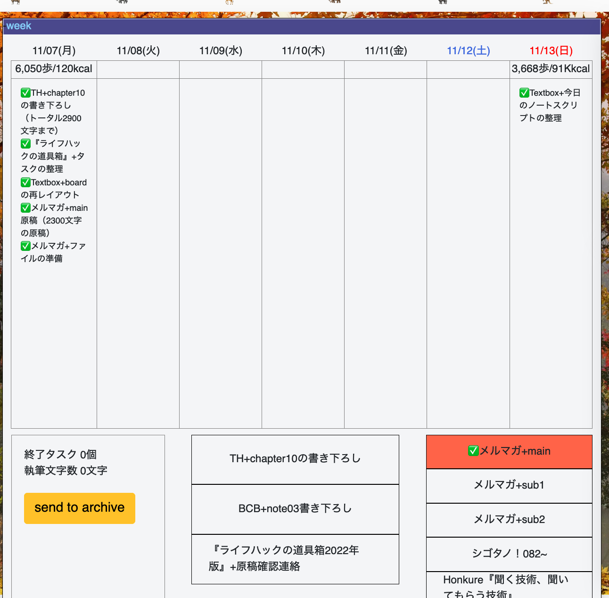Select the シゴタノ！082~ card
This screenshot has height=598, width=609.
[x=509, y=554]
